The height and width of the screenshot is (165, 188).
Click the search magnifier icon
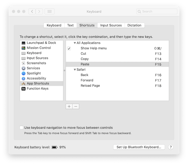tap(139, 11)
